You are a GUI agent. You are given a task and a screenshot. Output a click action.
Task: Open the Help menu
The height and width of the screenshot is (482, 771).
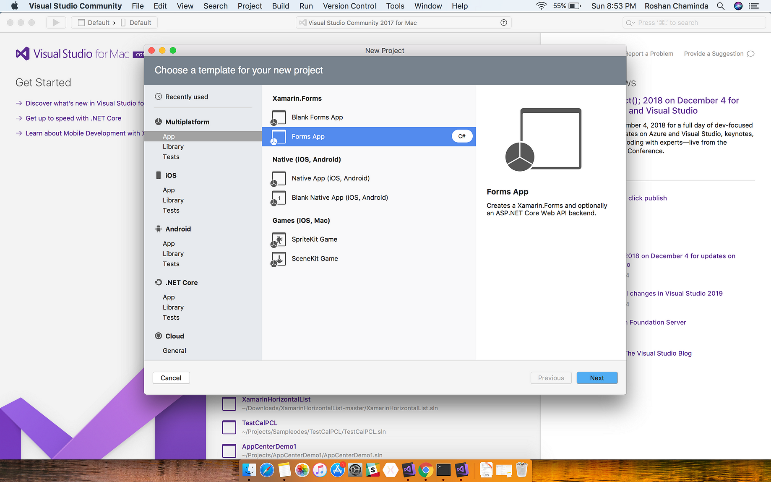pyautogui.click(x=460, y=6)
